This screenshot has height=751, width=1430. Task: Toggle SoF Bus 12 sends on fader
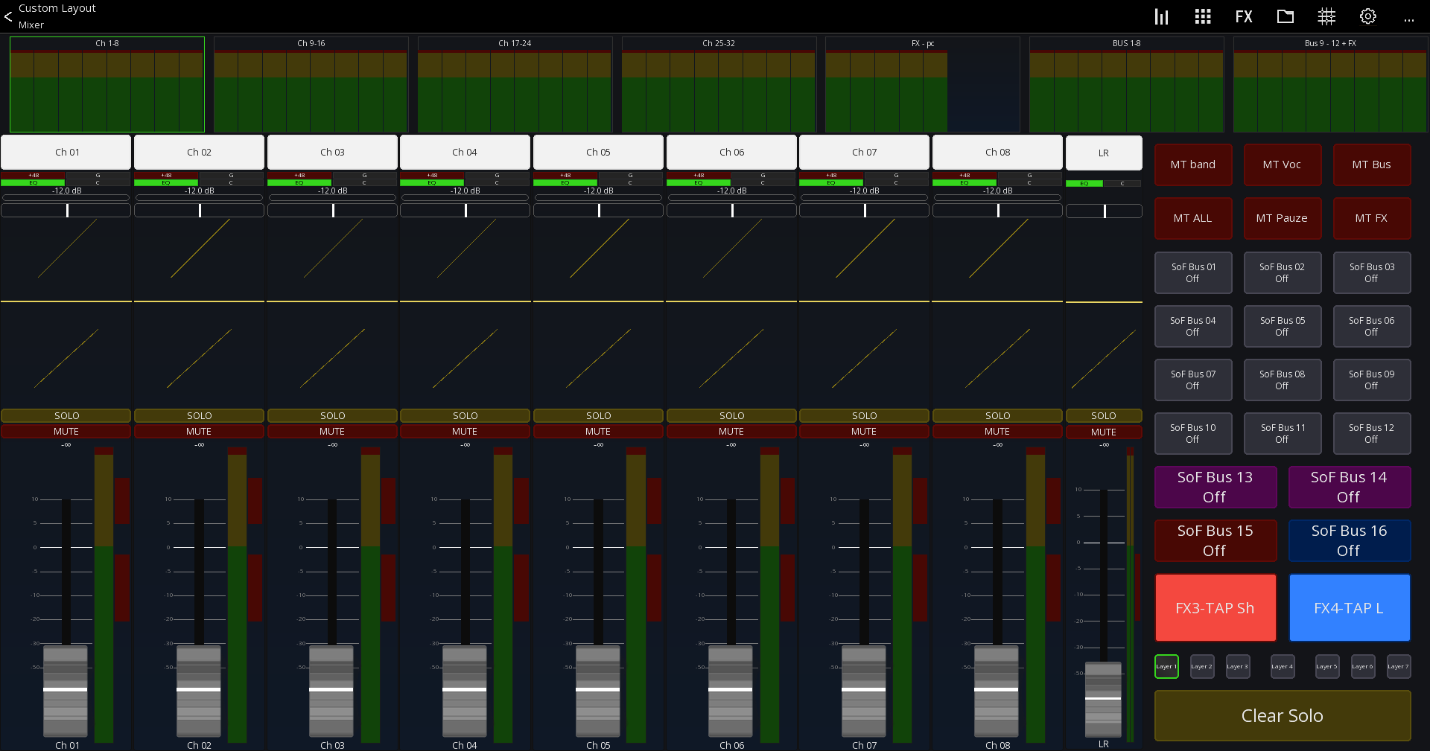tap(1372, 433)
